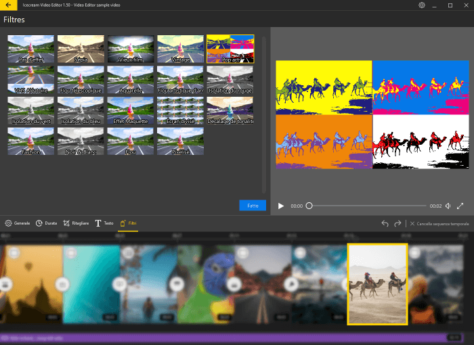The height and width of the screenshot is (345, 474).
Task: Apply the Sépia filter
Action: pos(81,49)
